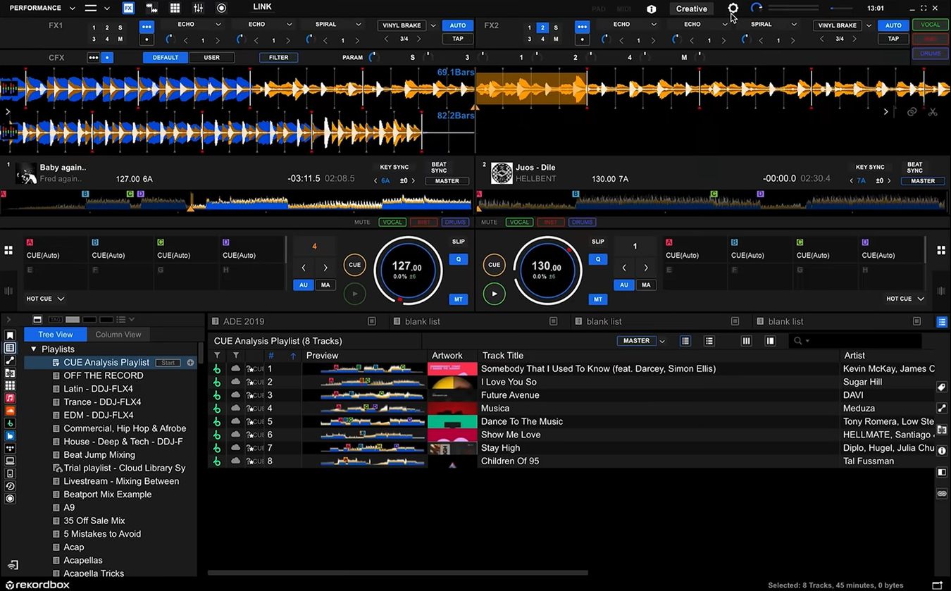This screenshot has height=591, width=951.
Task: Click the Creative button
Action: click(691, 8)
